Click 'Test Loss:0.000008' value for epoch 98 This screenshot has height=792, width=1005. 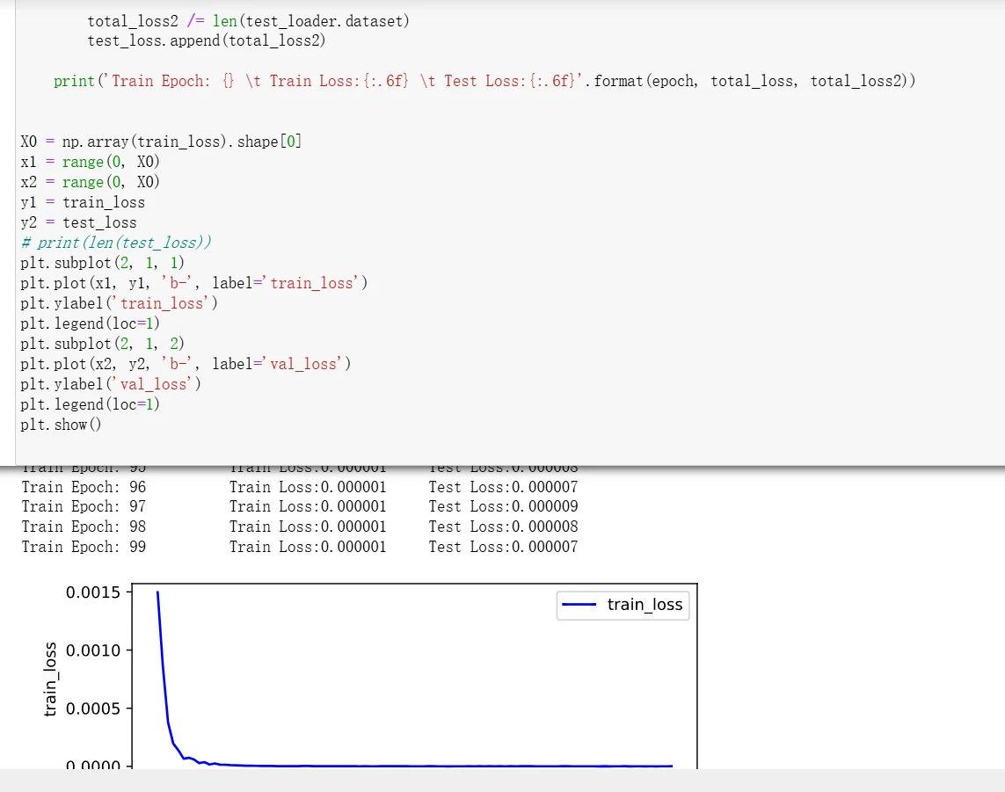point(503,527)
